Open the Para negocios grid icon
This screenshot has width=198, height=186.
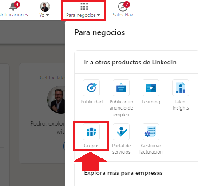click(x=84, y=7)
